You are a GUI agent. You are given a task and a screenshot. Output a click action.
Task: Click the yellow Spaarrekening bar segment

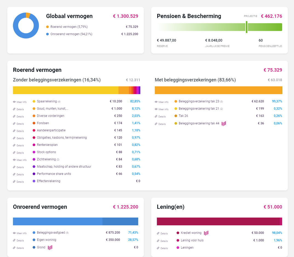[x=66, y=90]
